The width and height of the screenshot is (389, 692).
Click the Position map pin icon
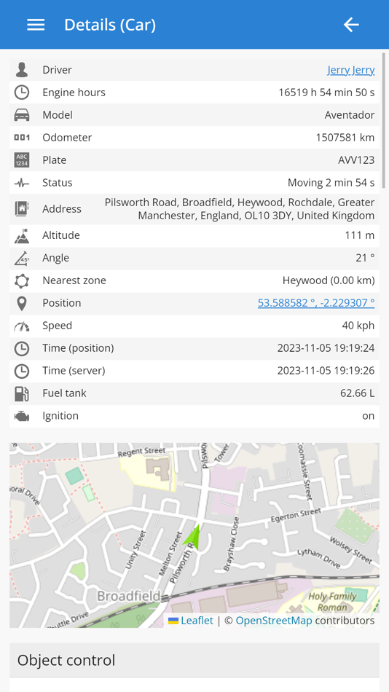(x=22, y=303)
